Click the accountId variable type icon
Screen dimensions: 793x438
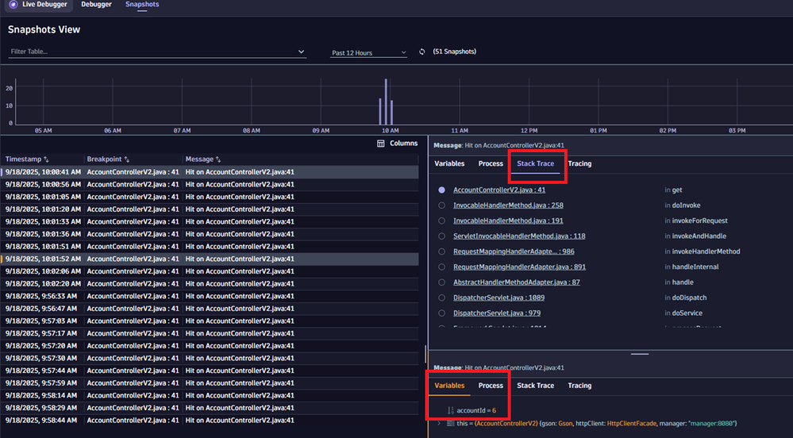tap(451, 411)
